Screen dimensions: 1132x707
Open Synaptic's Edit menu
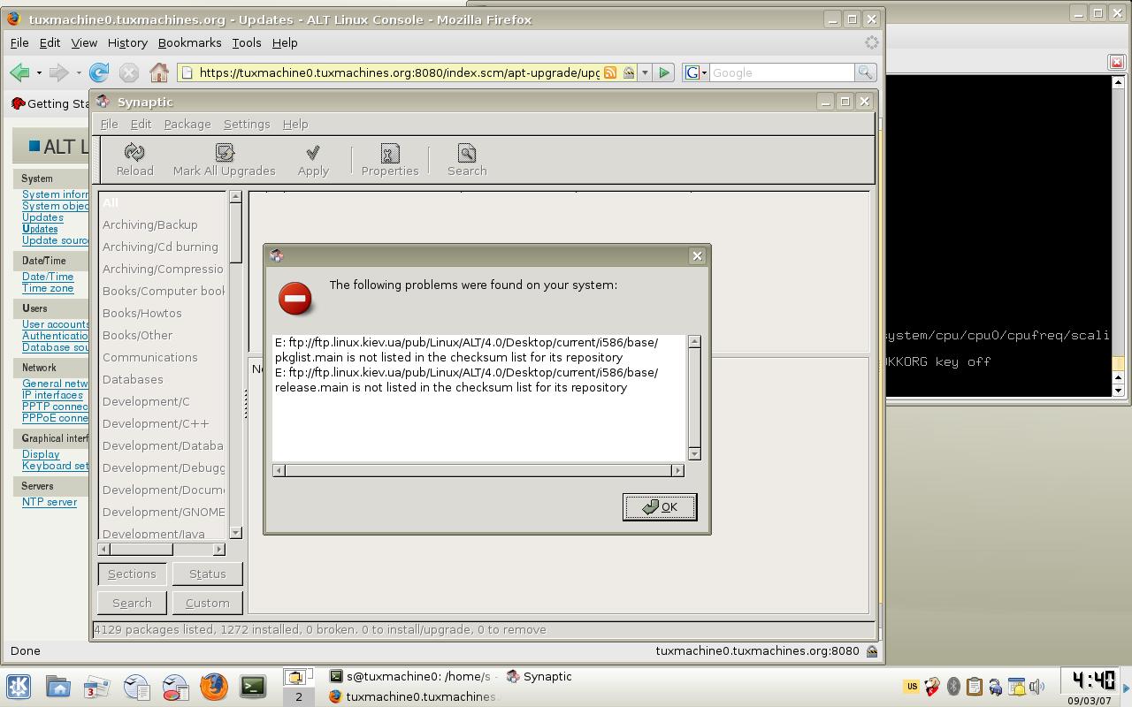point(141,124)
